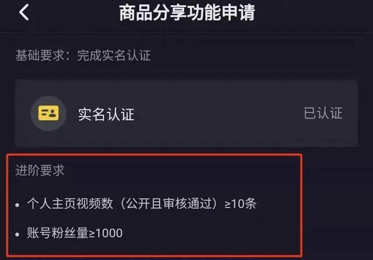Click the yellow ID card icon
The image size is (373, 260).
click(48, 113)
